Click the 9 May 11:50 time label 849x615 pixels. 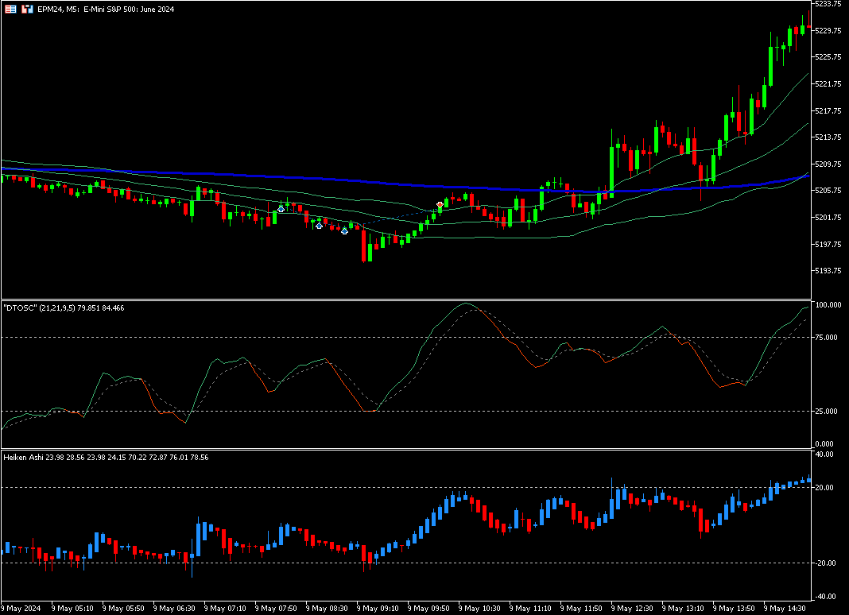pyautogui.click(x=582, y=609)
